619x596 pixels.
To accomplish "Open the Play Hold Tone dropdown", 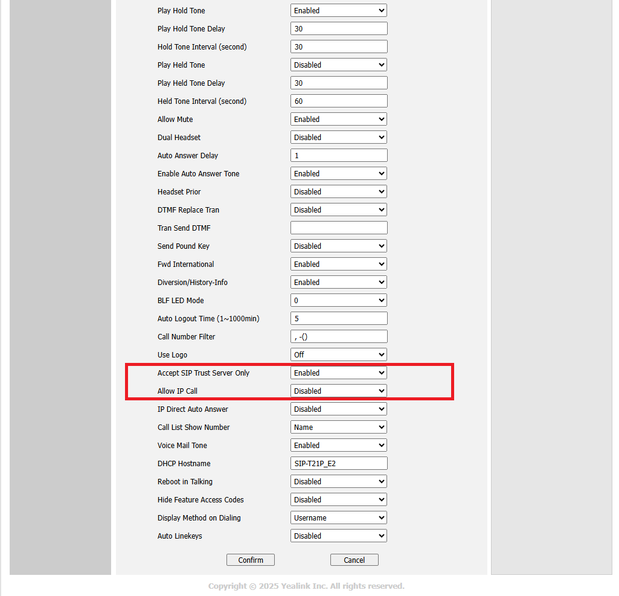I will coord(338,10).
